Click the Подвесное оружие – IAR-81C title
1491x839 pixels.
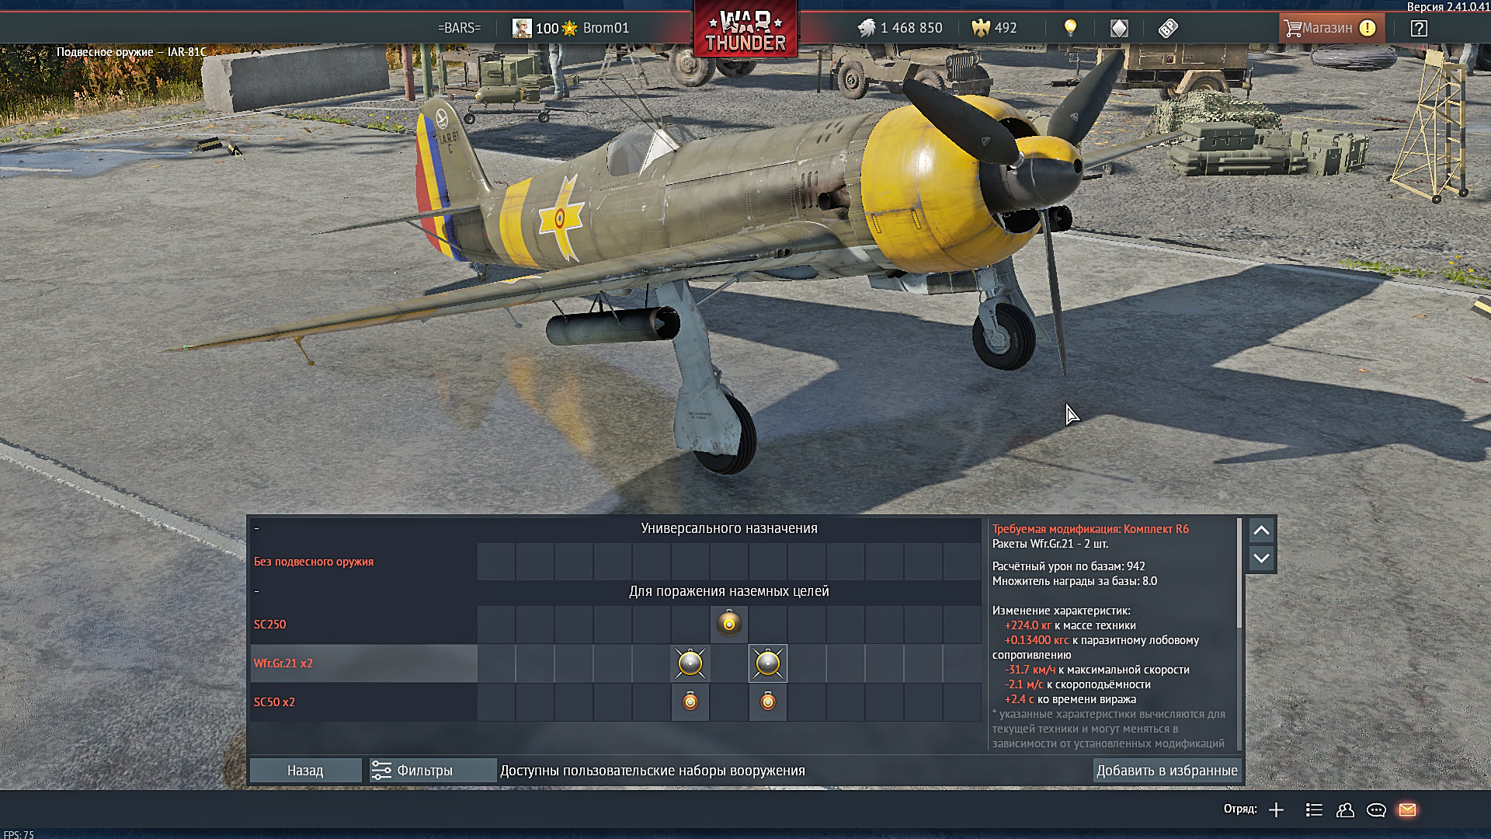point(131,52)
